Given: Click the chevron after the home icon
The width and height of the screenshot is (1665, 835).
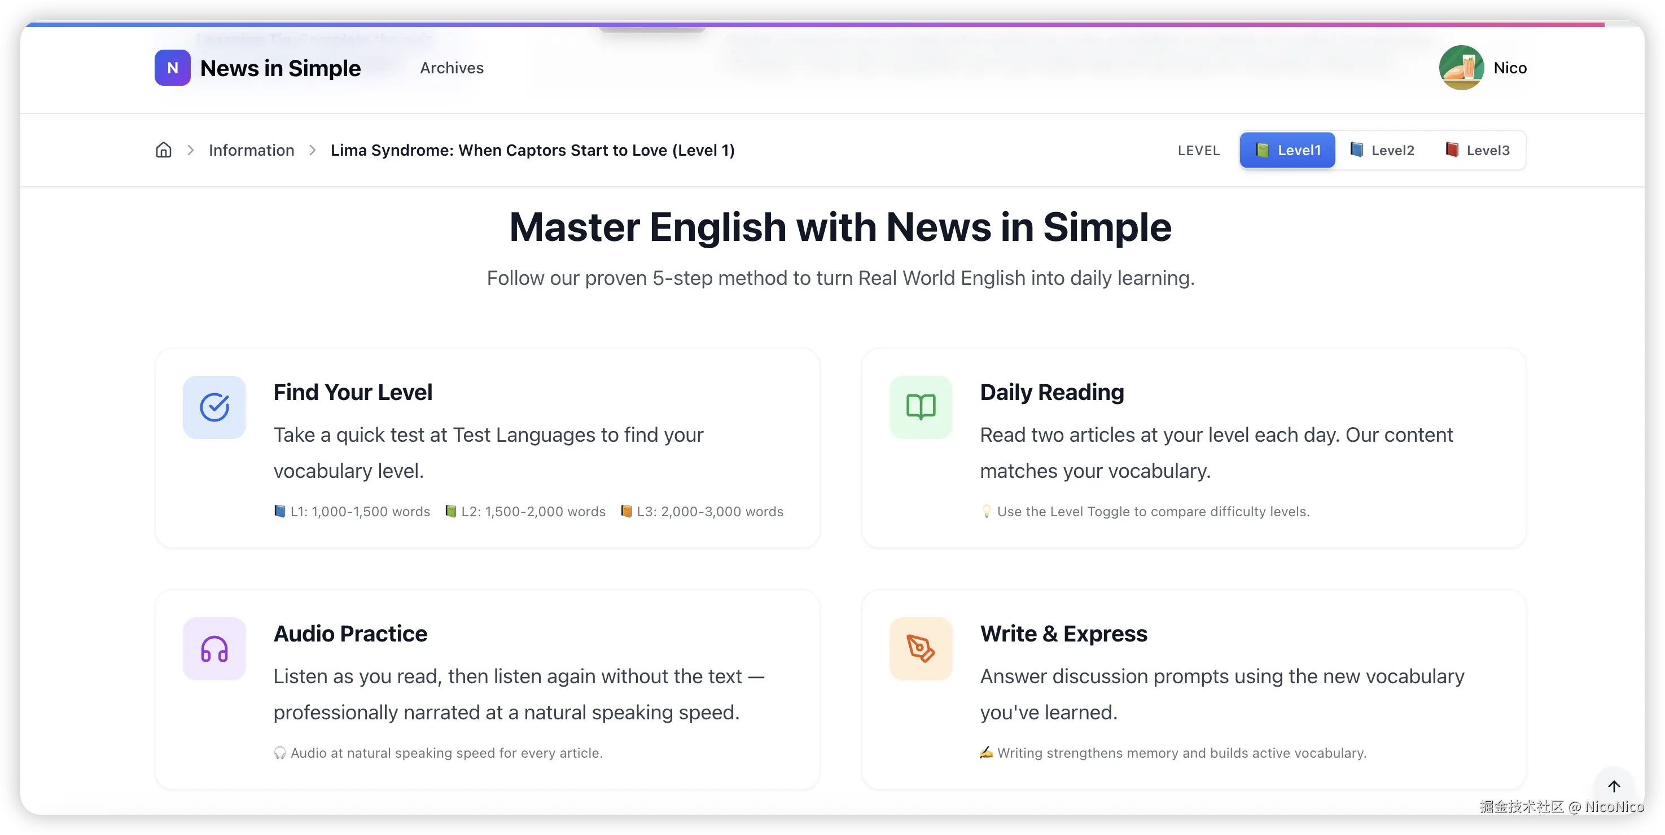Looking at the screenshot, I should point(190,150).
